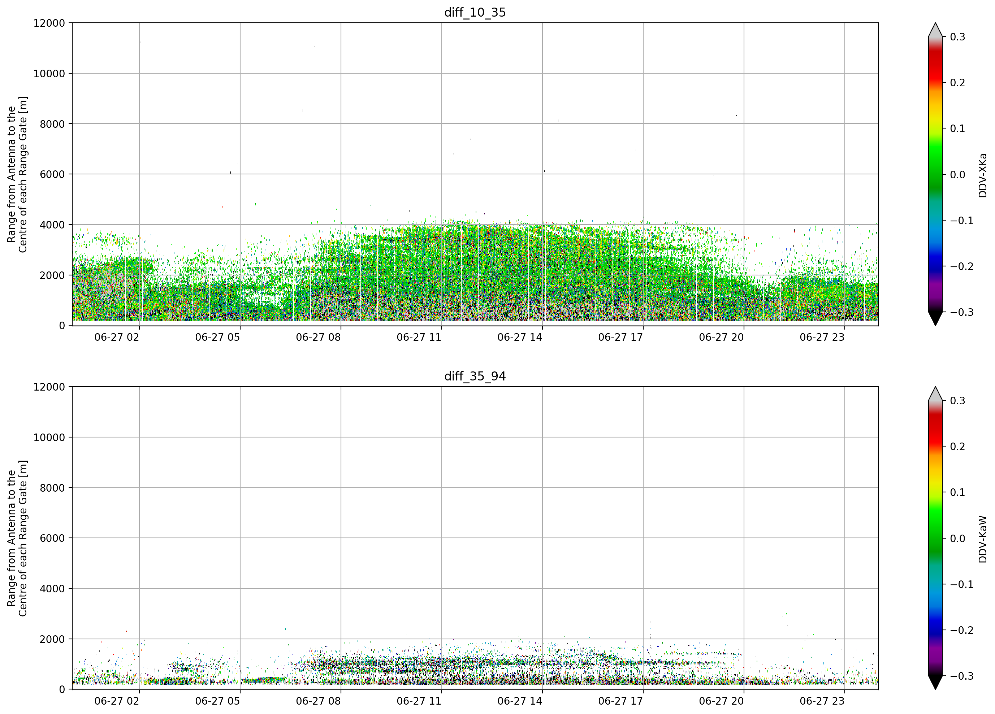Click '06-27 05' x-tick under diff_10_35 plot

click(218, 337)
